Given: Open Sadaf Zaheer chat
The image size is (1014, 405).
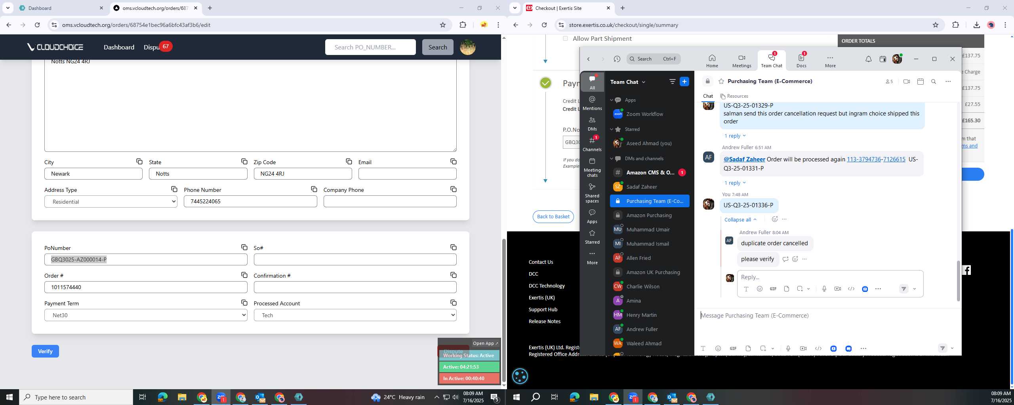Looking at the screenshot, I should (x=650, y=187).
